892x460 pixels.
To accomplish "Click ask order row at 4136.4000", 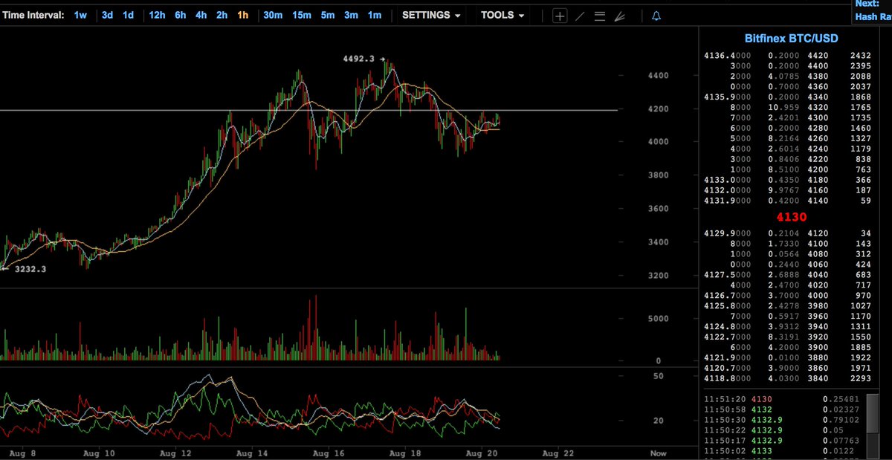I will (786, 56).
